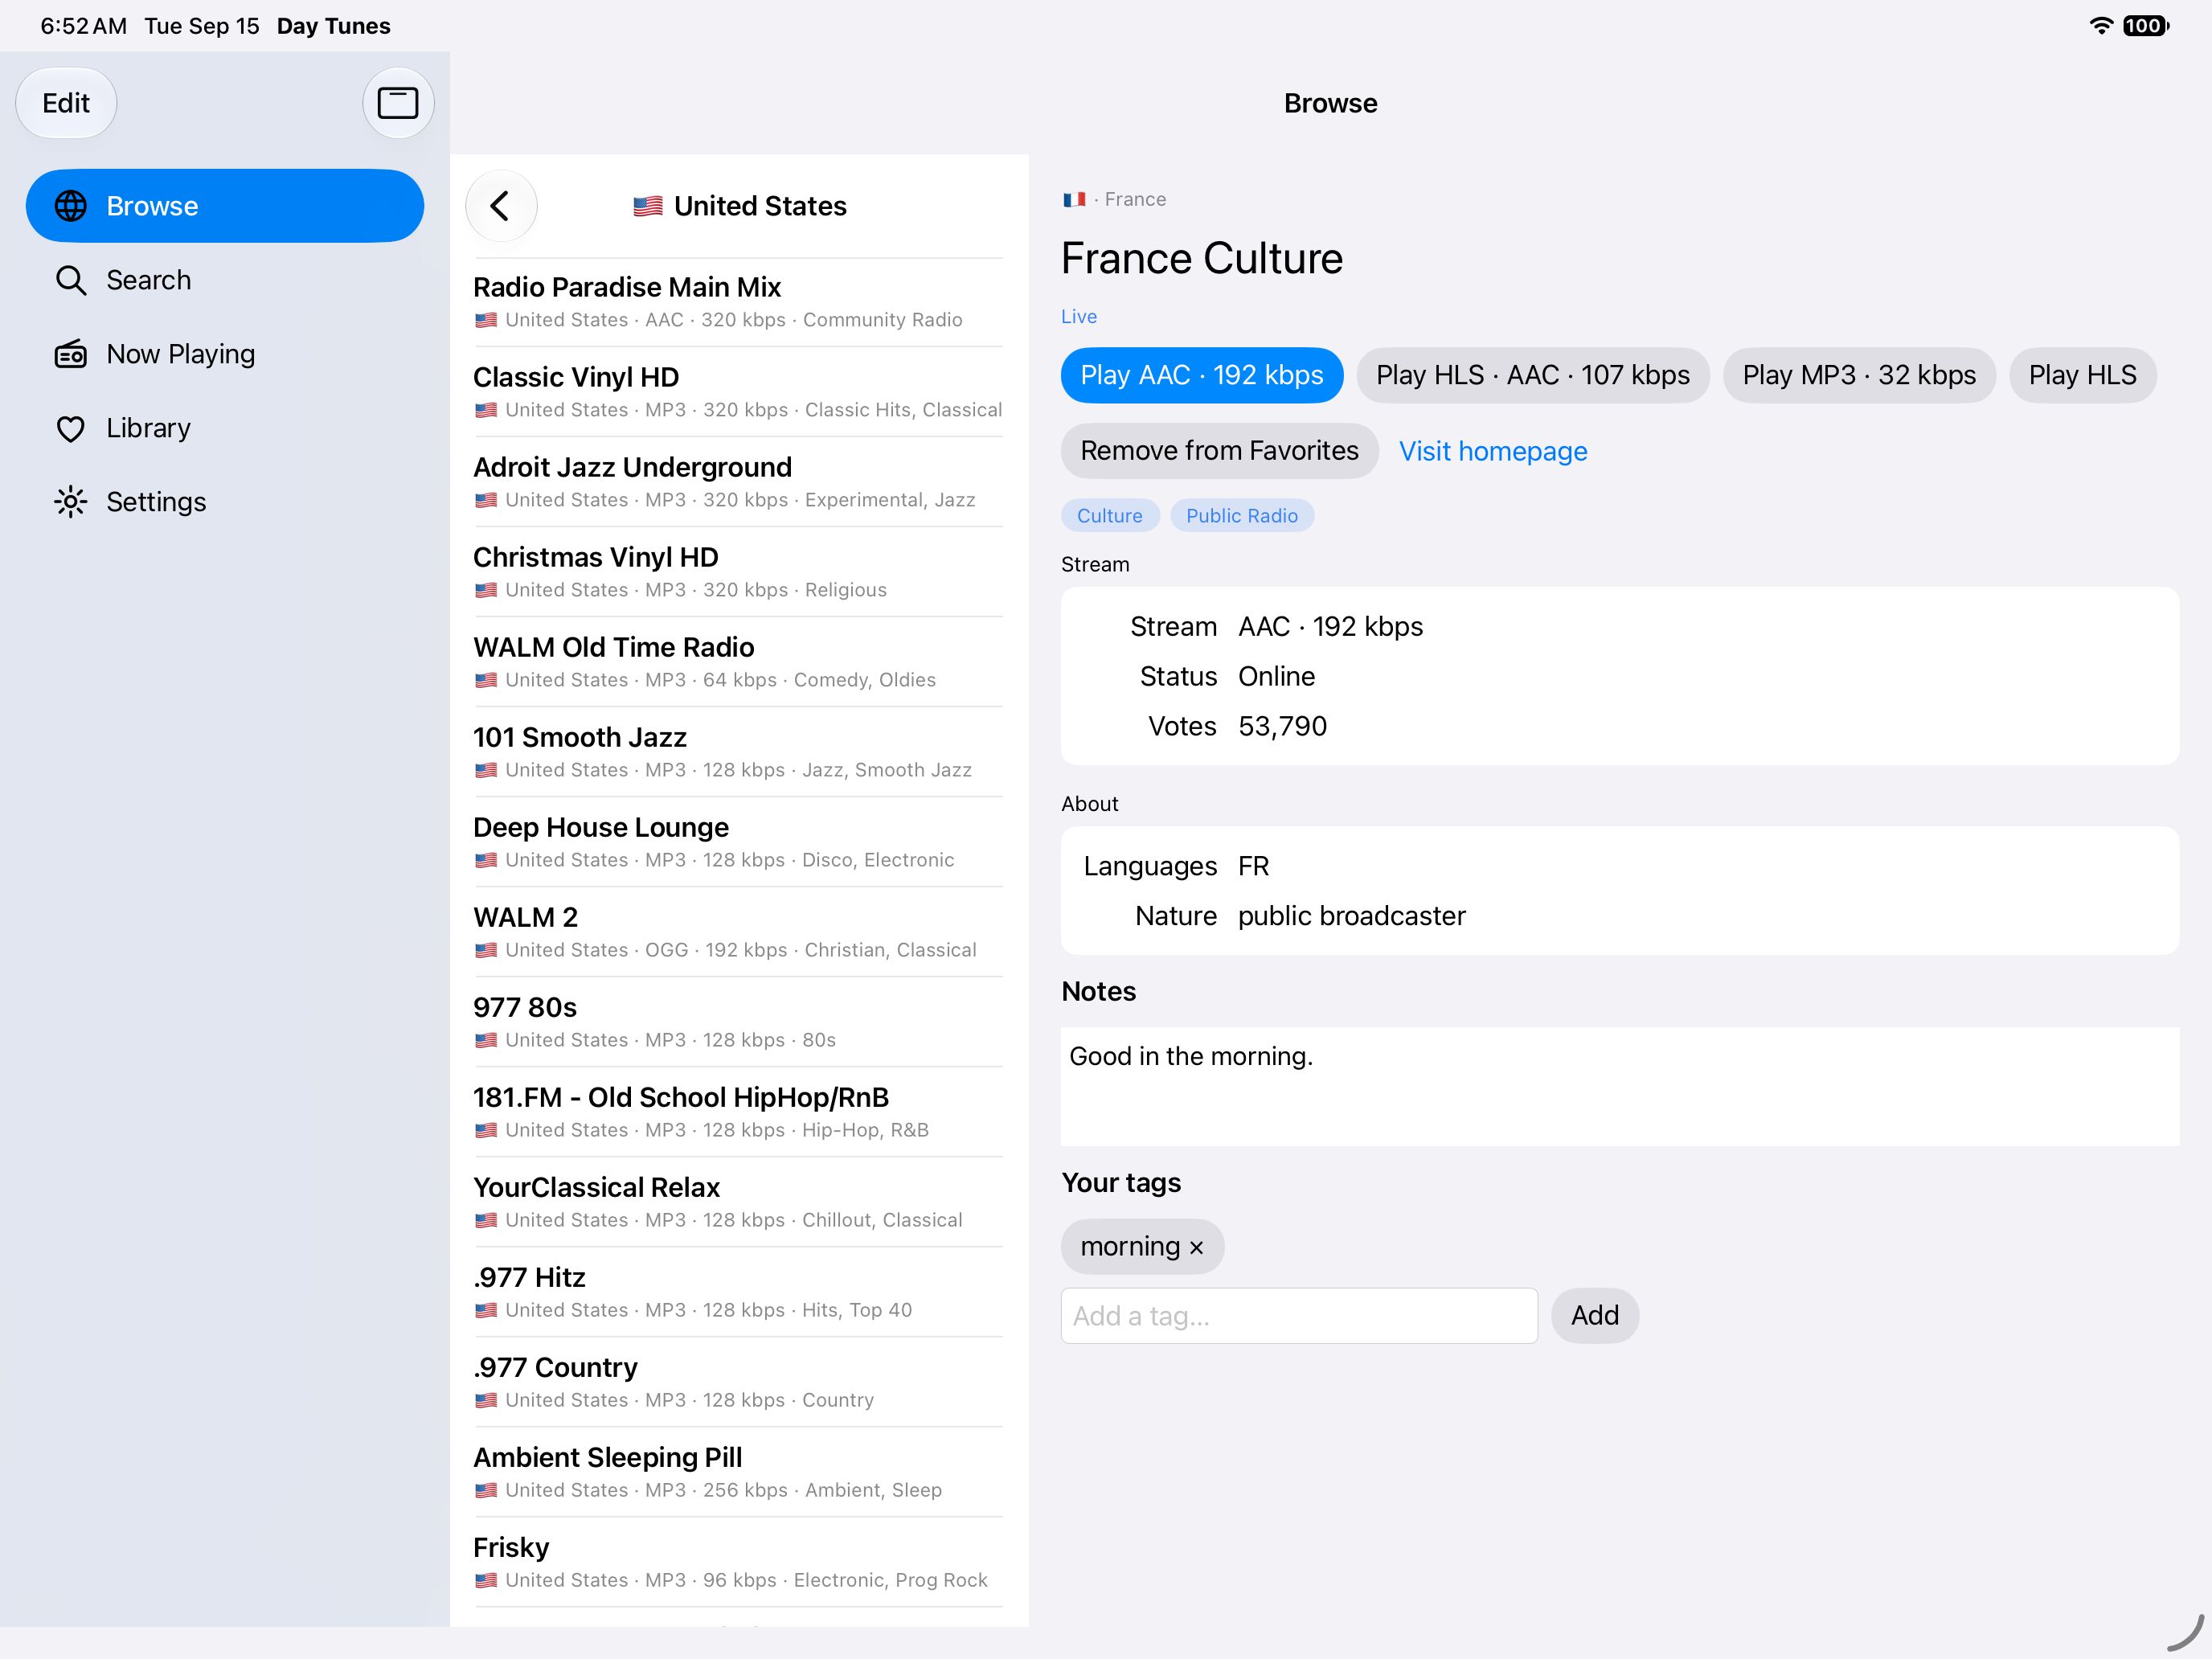2212x1659 pixels.
Task: Select Frisky station
Action: (738, 1562)
